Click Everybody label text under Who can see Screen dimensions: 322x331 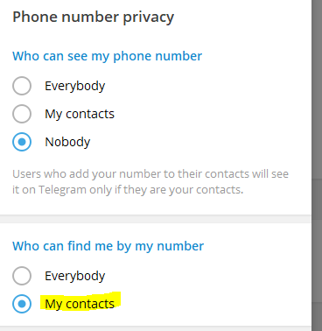coord(74,86)
